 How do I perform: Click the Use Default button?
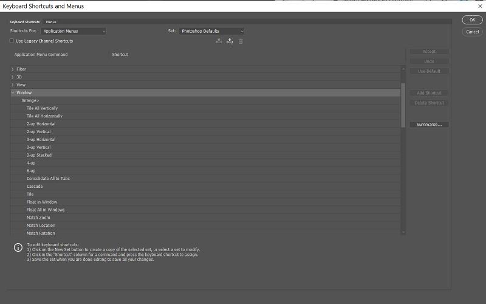coord(429,71)
